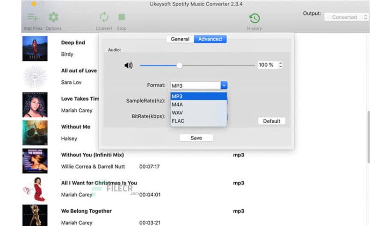Image resolution: width=391 pixels, height=226 pixels.
Task: Click We Belong Together album cover
Action: coord(35,215)
